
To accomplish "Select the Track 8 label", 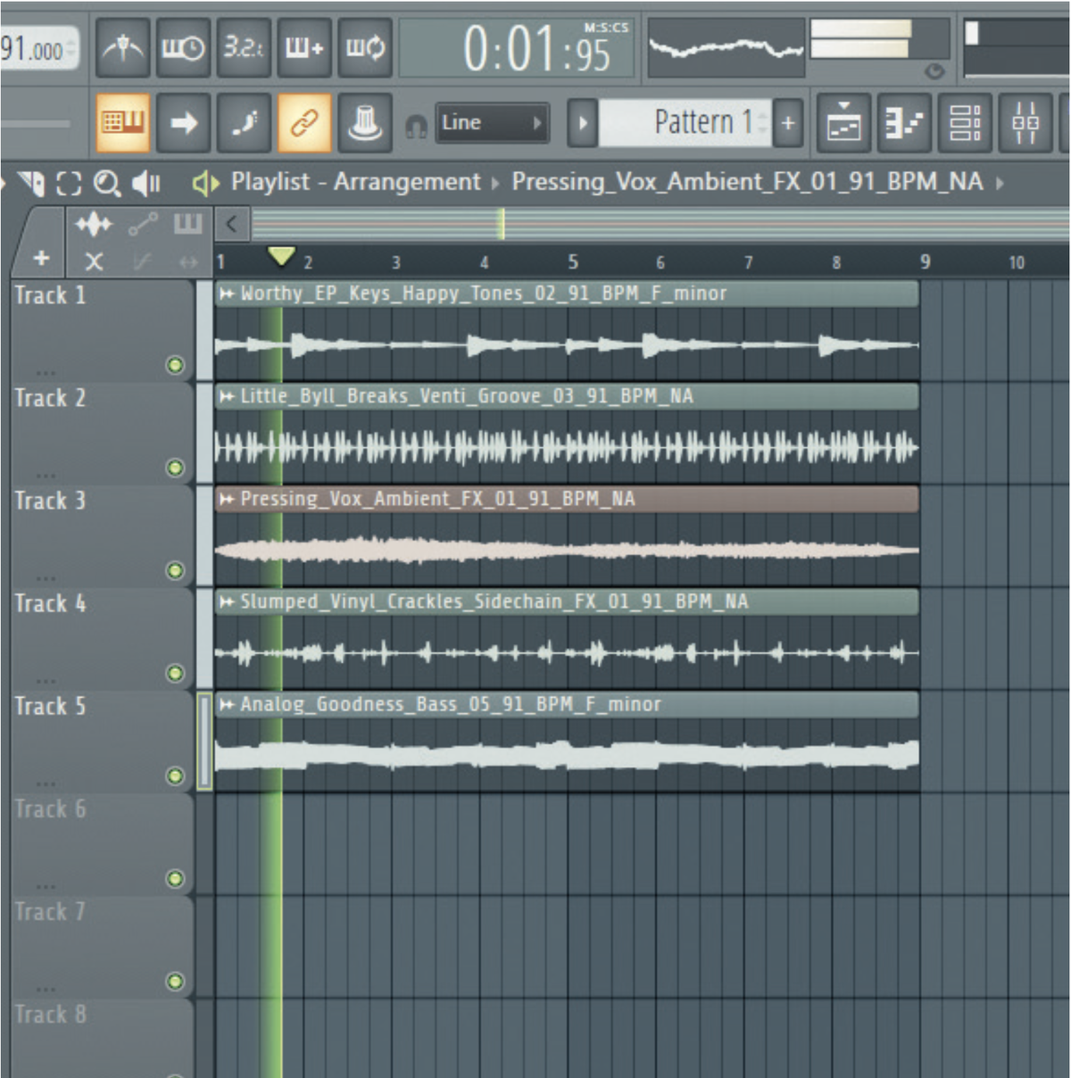I will [50, 1015].
